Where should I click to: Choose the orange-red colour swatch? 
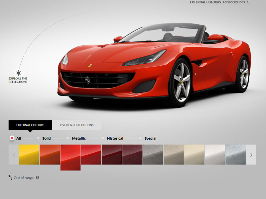click(50, 155)
